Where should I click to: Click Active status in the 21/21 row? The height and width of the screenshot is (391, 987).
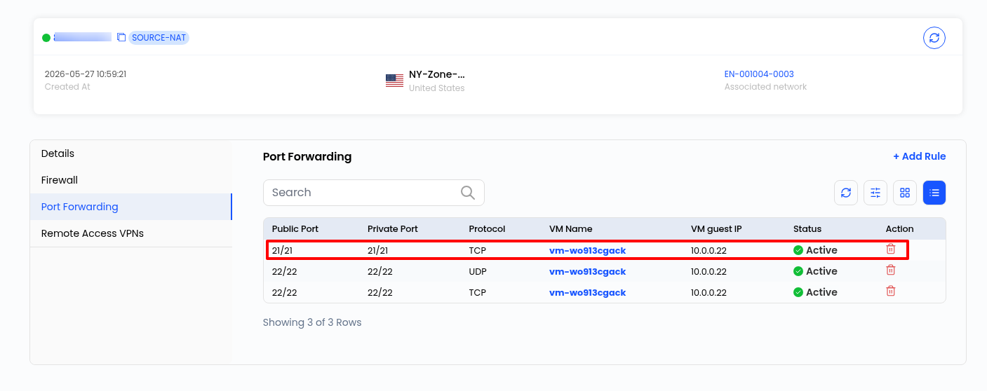[x=815, y=250]
